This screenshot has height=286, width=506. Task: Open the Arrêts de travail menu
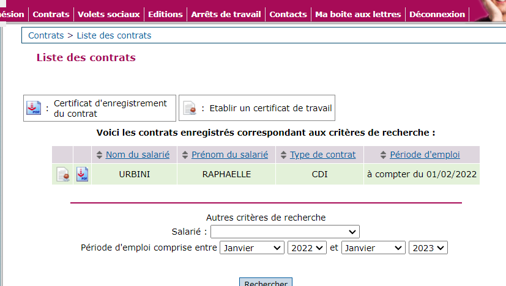click(226, 14)
